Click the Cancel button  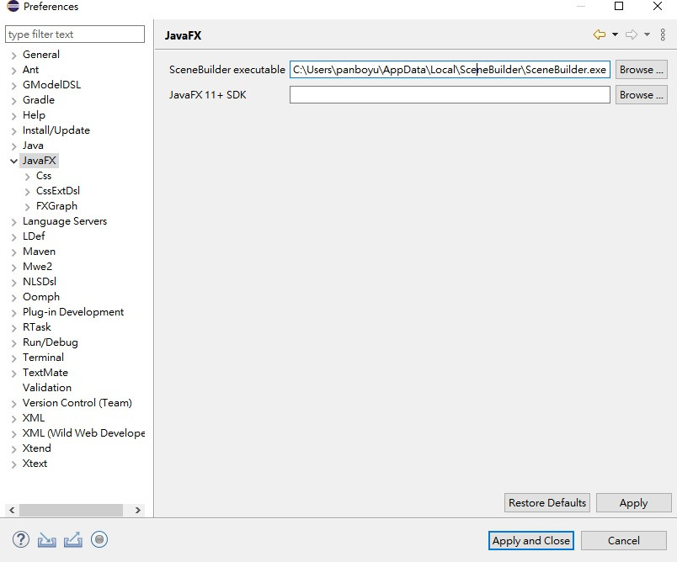pos(623,540)
